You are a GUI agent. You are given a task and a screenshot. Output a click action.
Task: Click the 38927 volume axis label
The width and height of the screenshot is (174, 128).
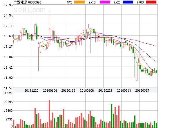click(x=8, y=93)
